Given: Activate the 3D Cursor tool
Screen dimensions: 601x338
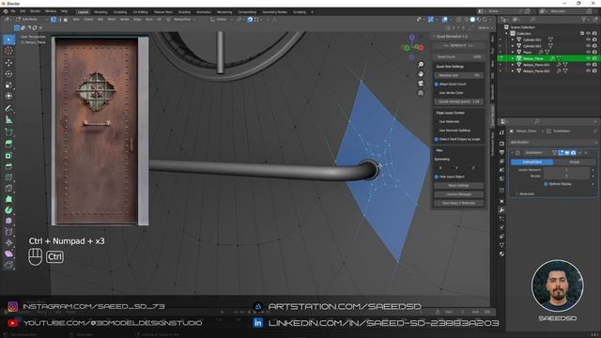Looking at the screenshot, I should [x=8, y=51].
